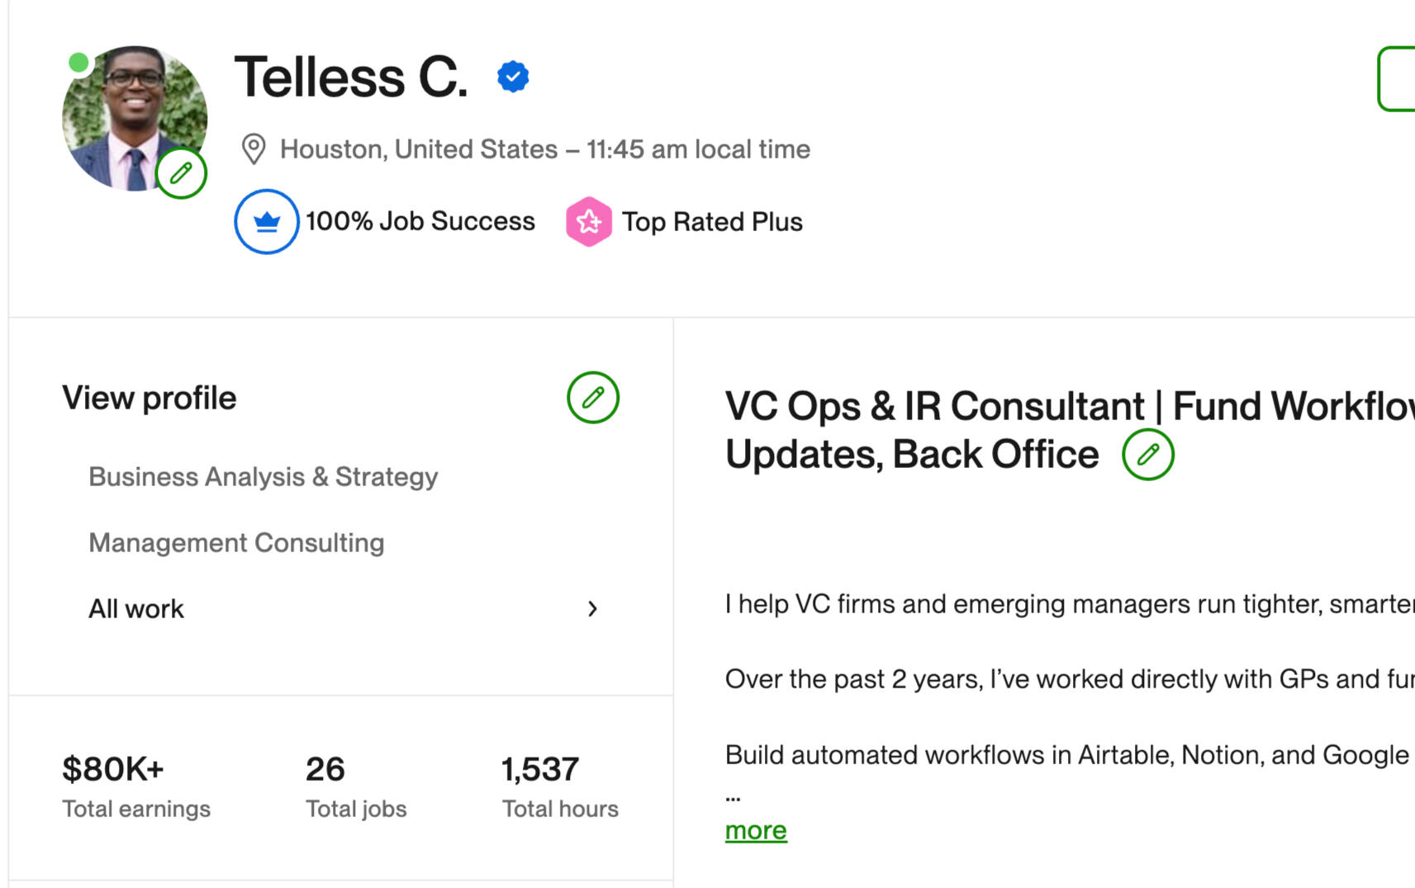This screenshot has height=888, width=1415.
Task: Edit the profile title using pencil icon
Action: click(x=1147, y=455)
